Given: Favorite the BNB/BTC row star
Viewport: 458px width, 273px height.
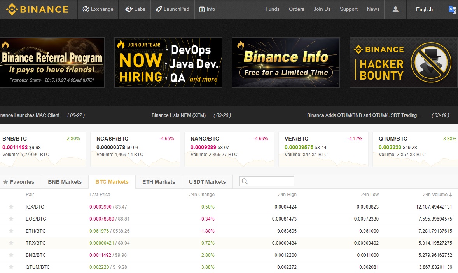Looking at the screenshot, I should pyautogui.click(x=11, y=255).
